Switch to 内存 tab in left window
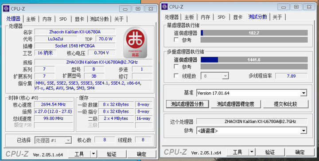319x161 pixels. [x=47, y=19]
